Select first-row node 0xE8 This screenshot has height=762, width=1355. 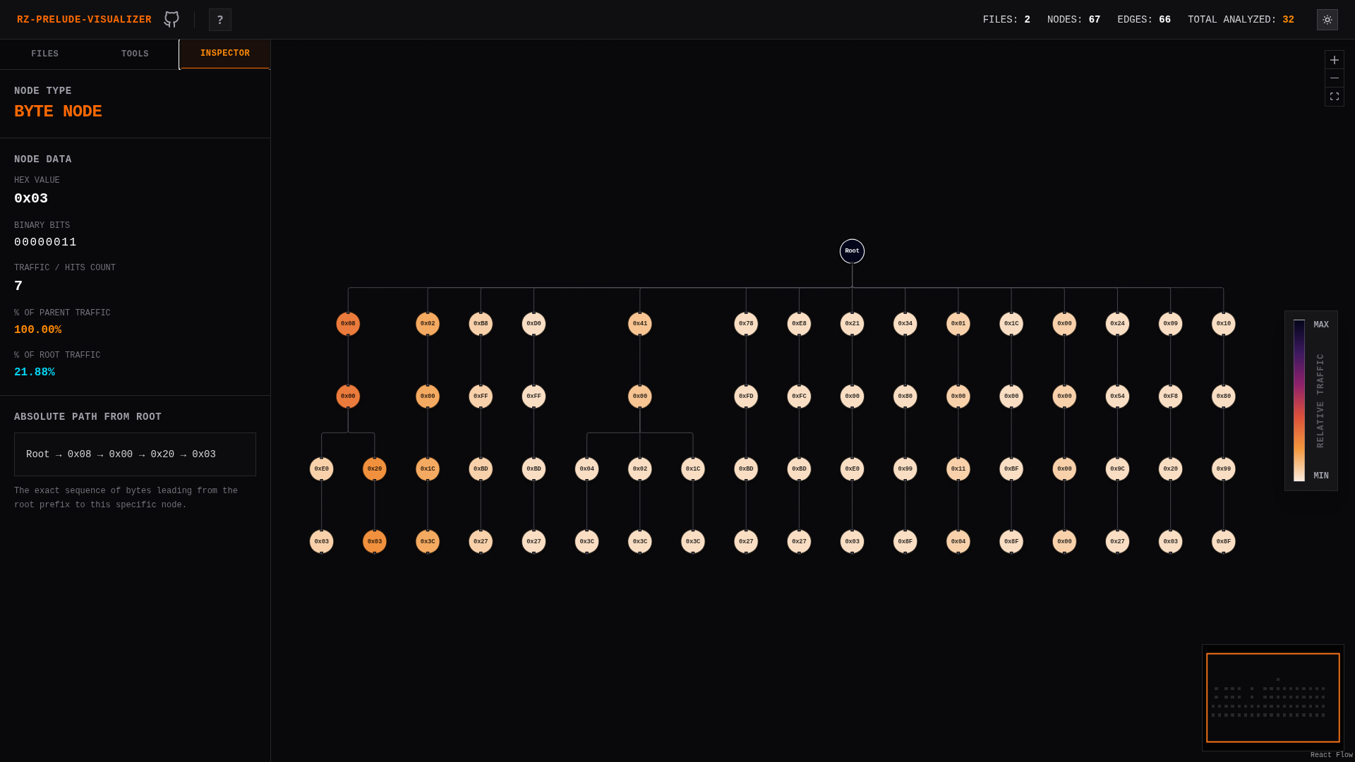pos(799,324)
